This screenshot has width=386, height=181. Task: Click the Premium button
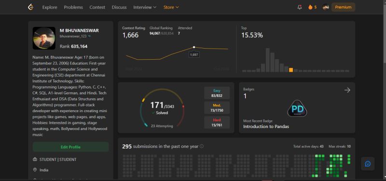pos(343,7)
